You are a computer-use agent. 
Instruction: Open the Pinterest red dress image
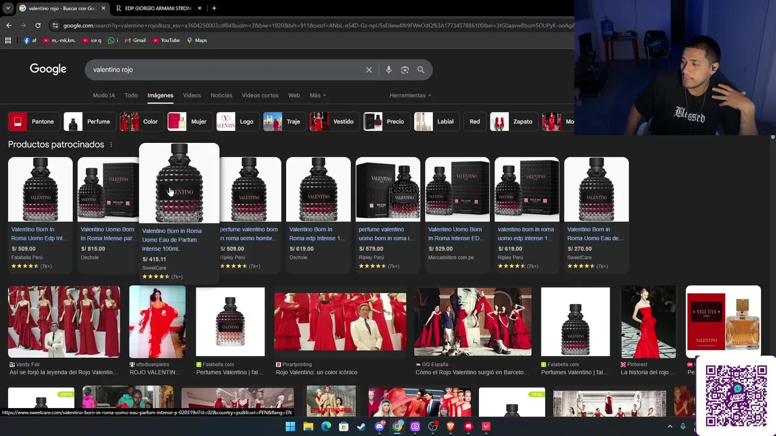tap(648, 322)
